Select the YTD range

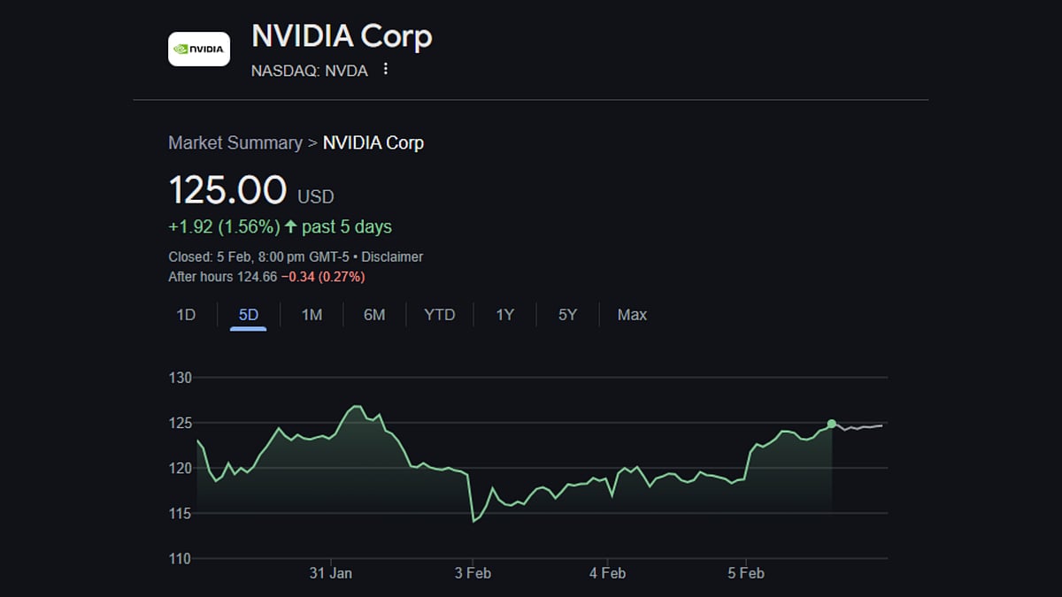[x=439, y=314]
